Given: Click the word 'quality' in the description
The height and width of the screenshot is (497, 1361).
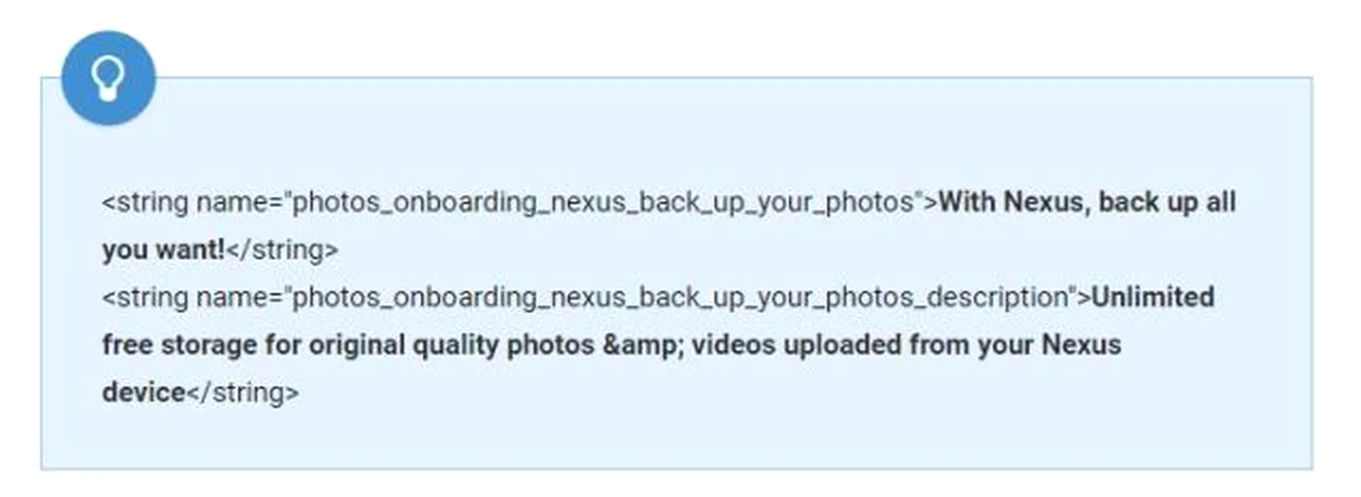Looking at the screenshot, I should click(x=456, y=345).
